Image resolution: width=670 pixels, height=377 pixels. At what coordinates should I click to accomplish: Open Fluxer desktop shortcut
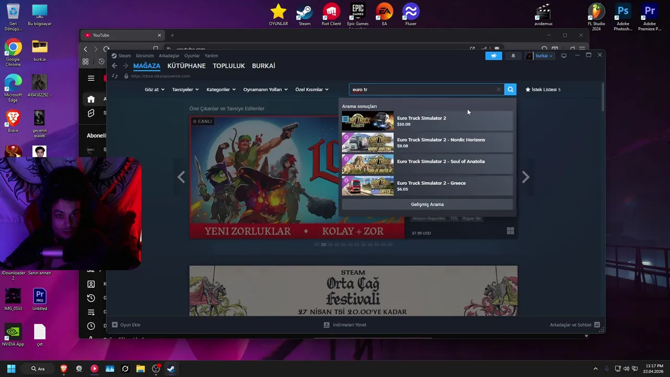[x=411, y=14]
